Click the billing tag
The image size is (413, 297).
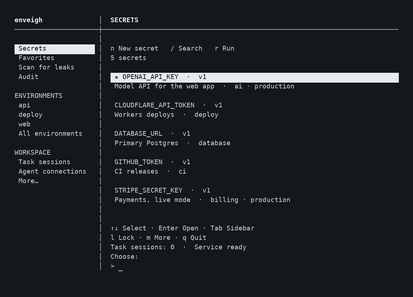pyautogui.click(x=224, y=200)
